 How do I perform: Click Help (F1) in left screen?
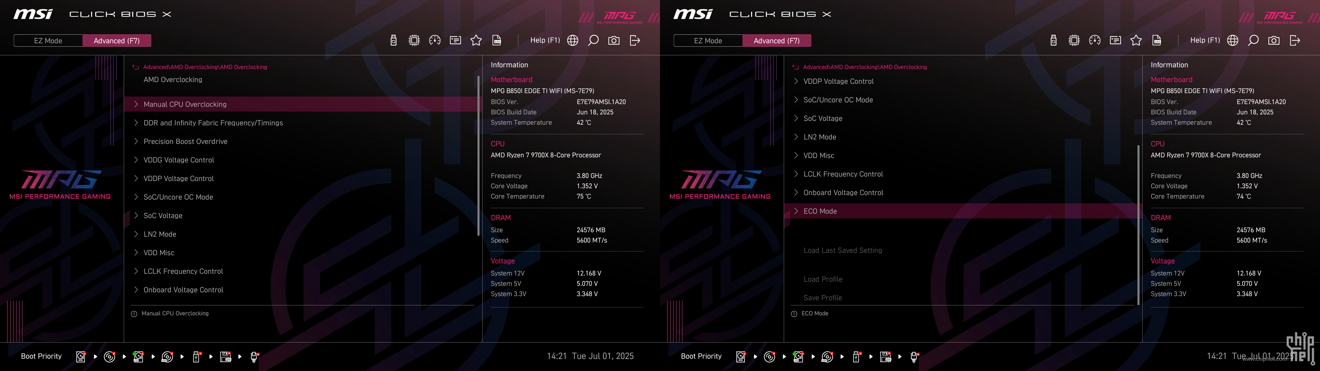(x=545, y=40)
